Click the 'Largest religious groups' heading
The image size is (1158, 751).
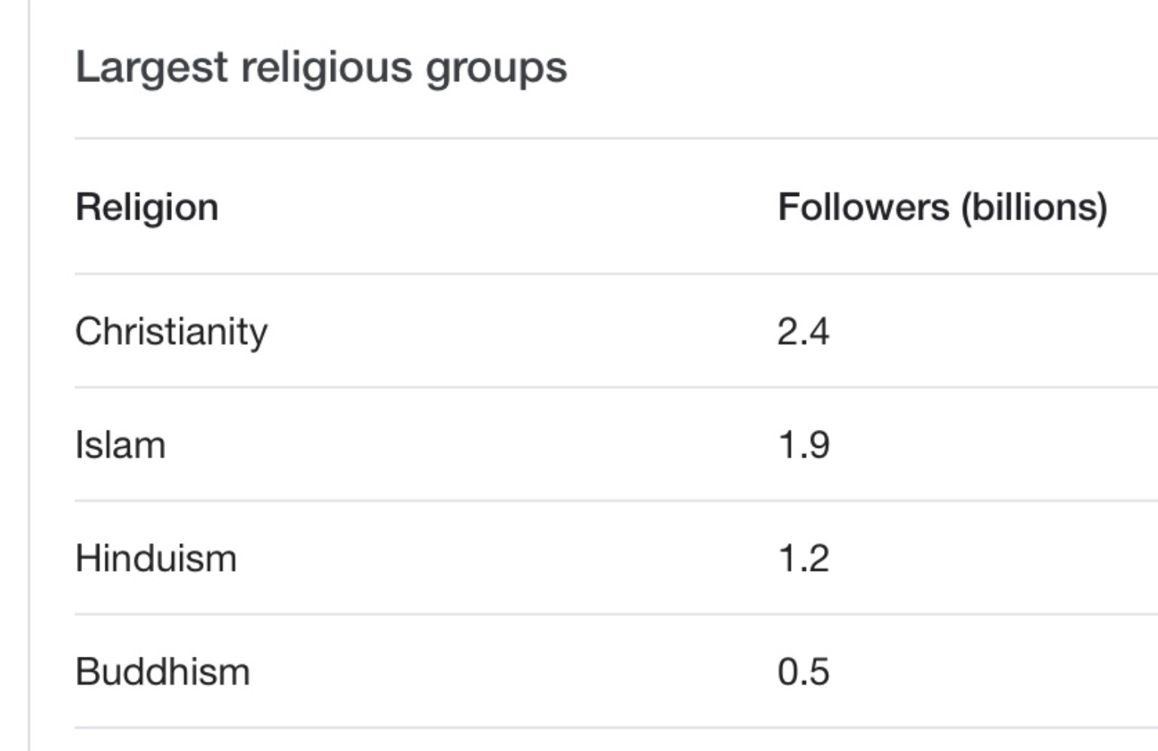321,69
